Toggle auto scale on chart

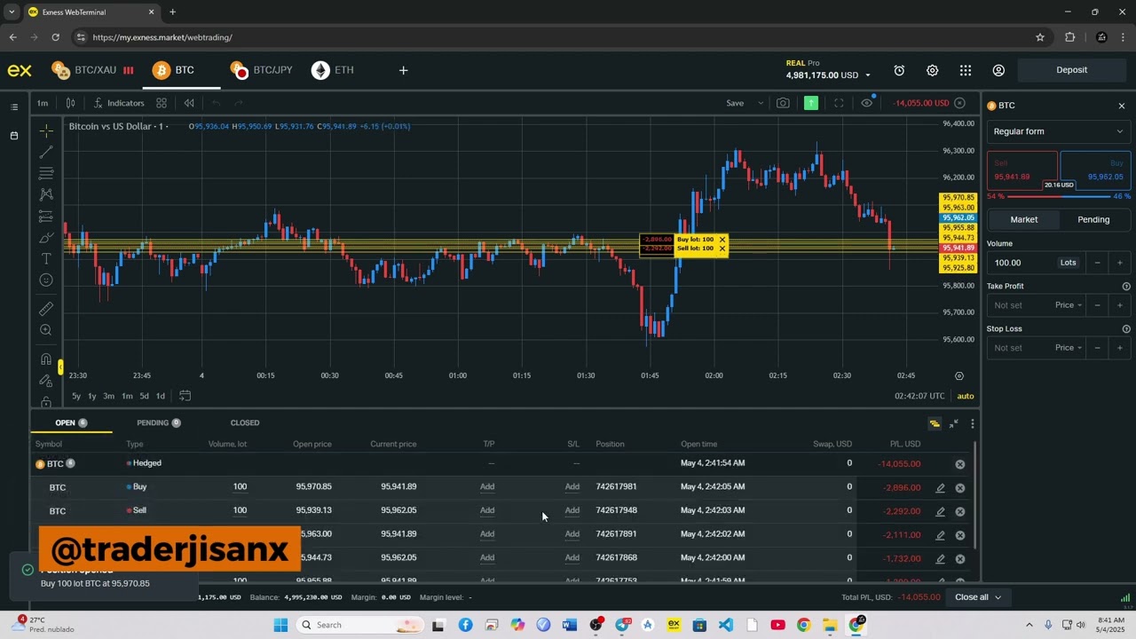pos(966,396)
